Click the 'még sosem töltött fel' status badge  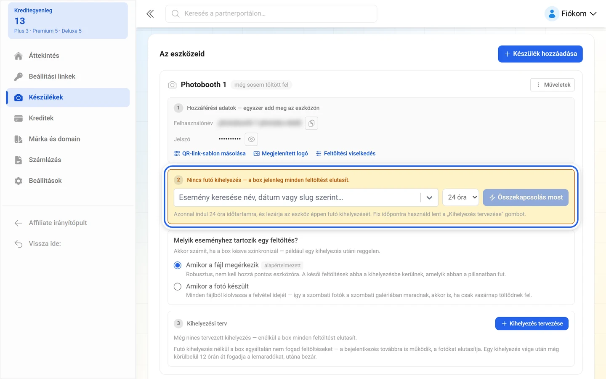click(261, 85)
